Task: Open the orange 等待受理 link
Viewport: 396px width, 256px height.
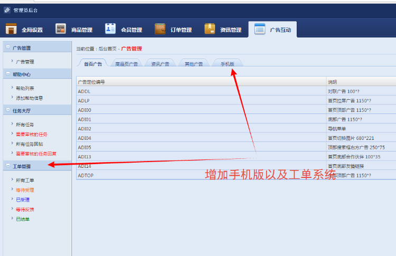Action: [25, 190]
